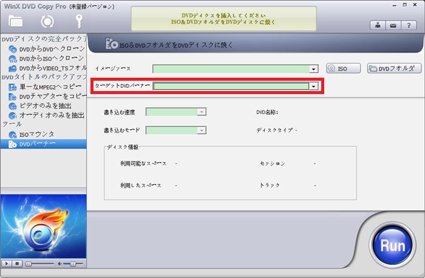Click the preview play button
The height and width of the screenshot is (278, 425).
[x=7, y=263]
